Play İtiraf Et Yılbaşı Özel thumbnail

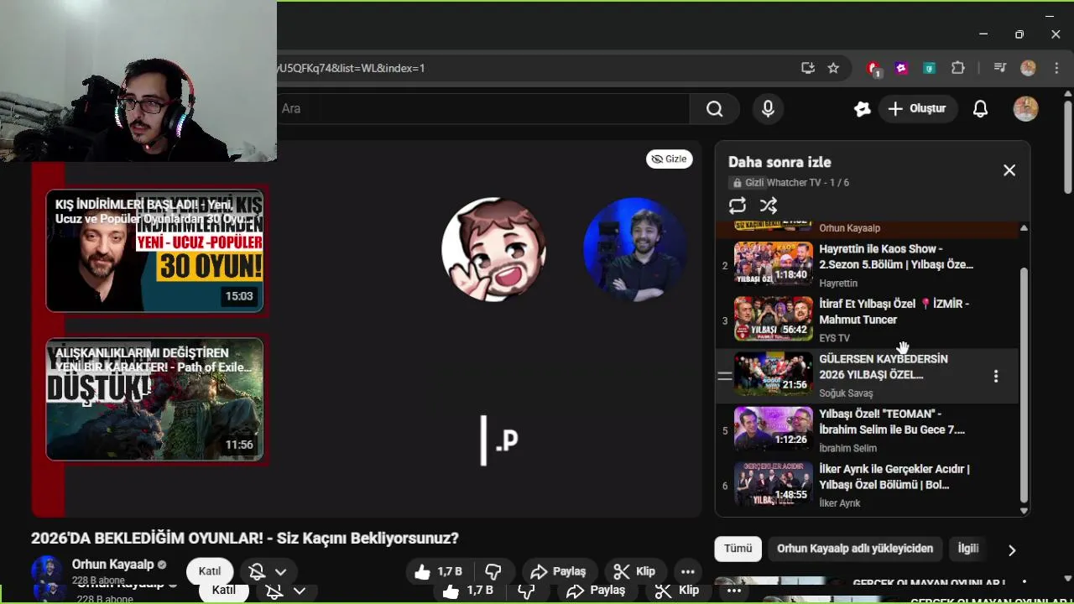pos(774,319)
